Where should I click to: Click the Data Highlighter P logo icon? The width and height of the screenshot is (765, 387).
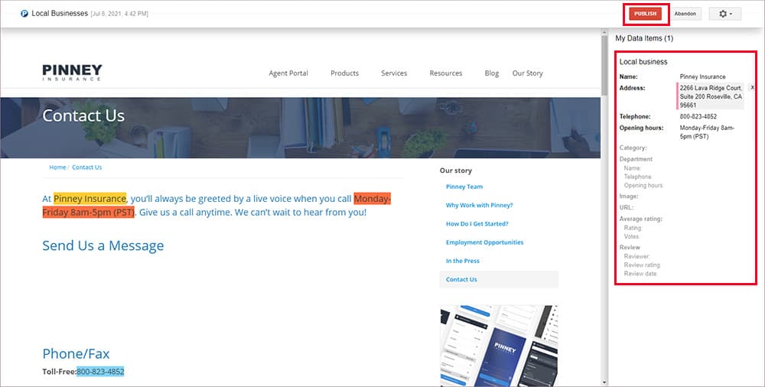24,14
